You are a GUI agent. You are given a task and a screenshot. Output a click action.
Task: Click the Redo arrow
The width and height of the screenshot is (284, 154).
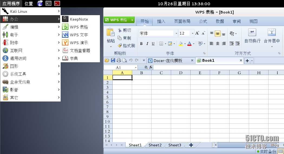point(137,60)
